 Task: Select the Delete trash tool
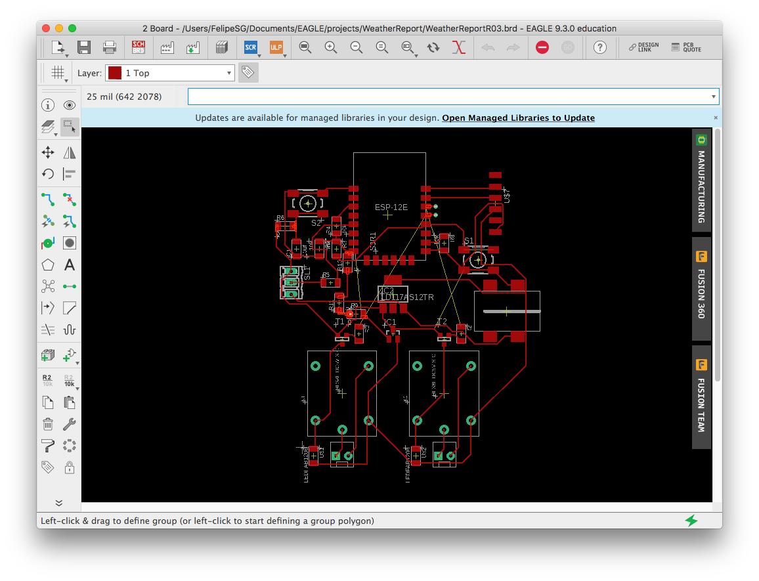[48, 424]
